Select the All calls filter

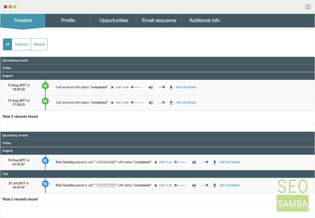(x=8, y=44)
